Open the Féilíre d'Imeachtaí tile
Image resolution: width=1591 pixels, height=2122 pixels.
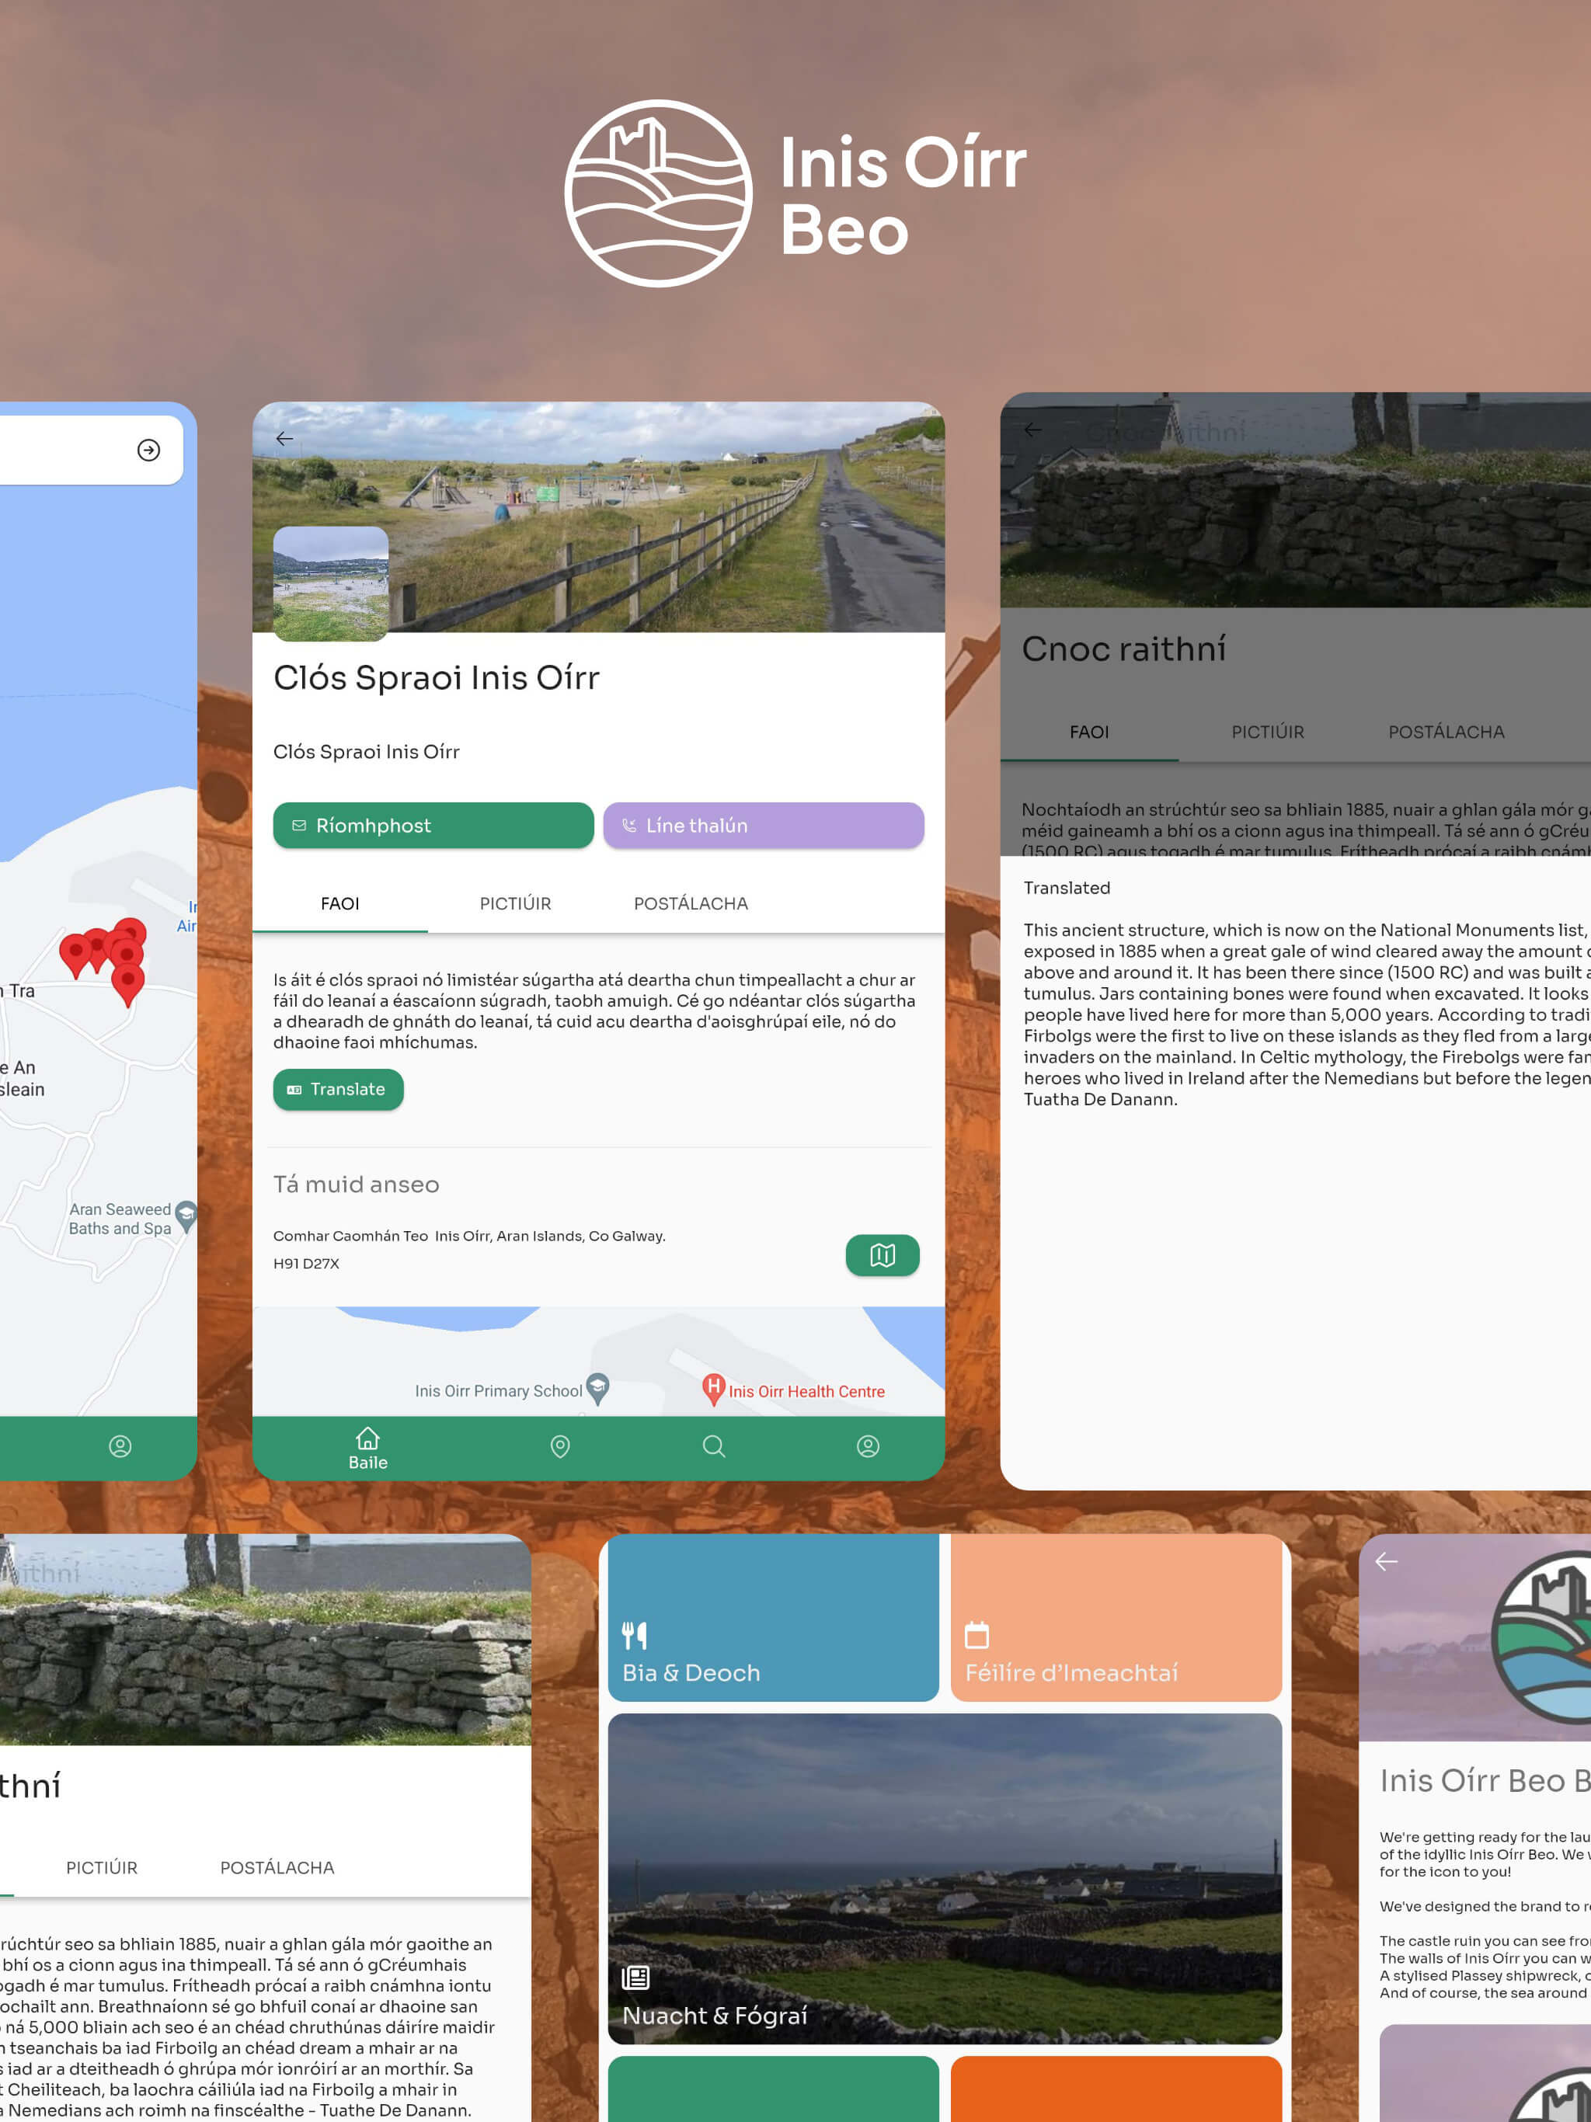point(1116,1617)
